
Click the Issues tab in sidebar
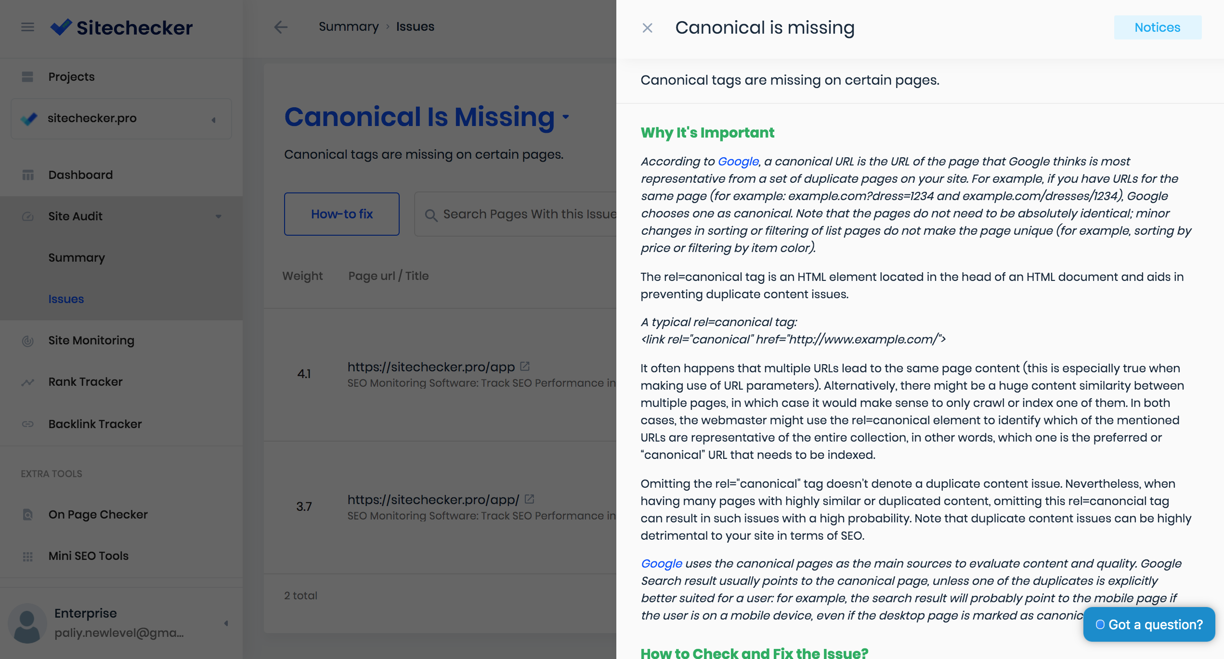(x=66, y=299)
